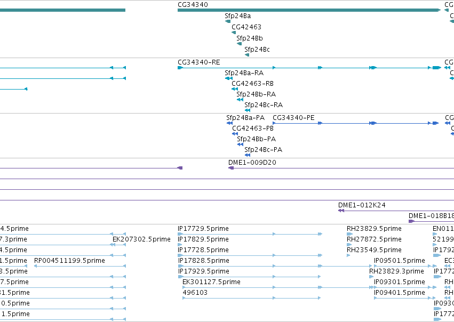Open transcript CG34340-RE

coord(198,62)
